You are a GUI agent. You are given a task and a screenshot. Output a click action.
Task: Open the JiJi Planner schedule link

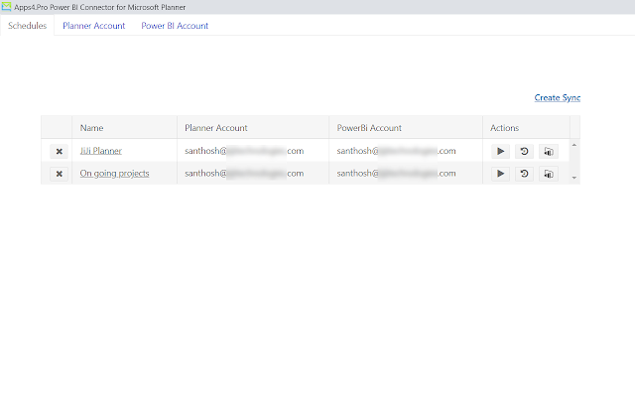click(100, 151)
